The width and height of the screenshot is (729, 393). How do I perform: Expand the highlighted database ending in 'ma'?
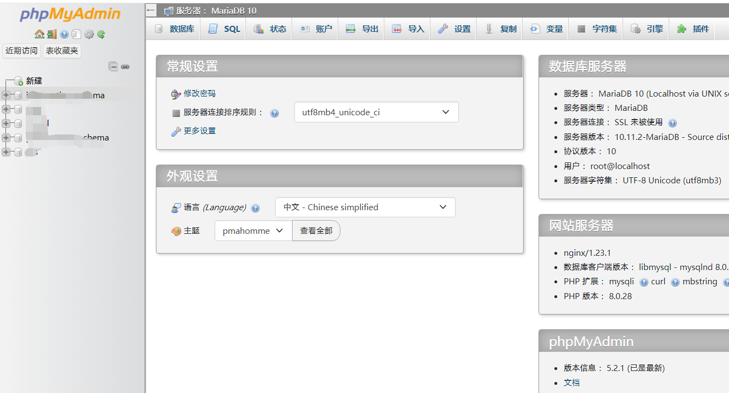click(6, 95)
